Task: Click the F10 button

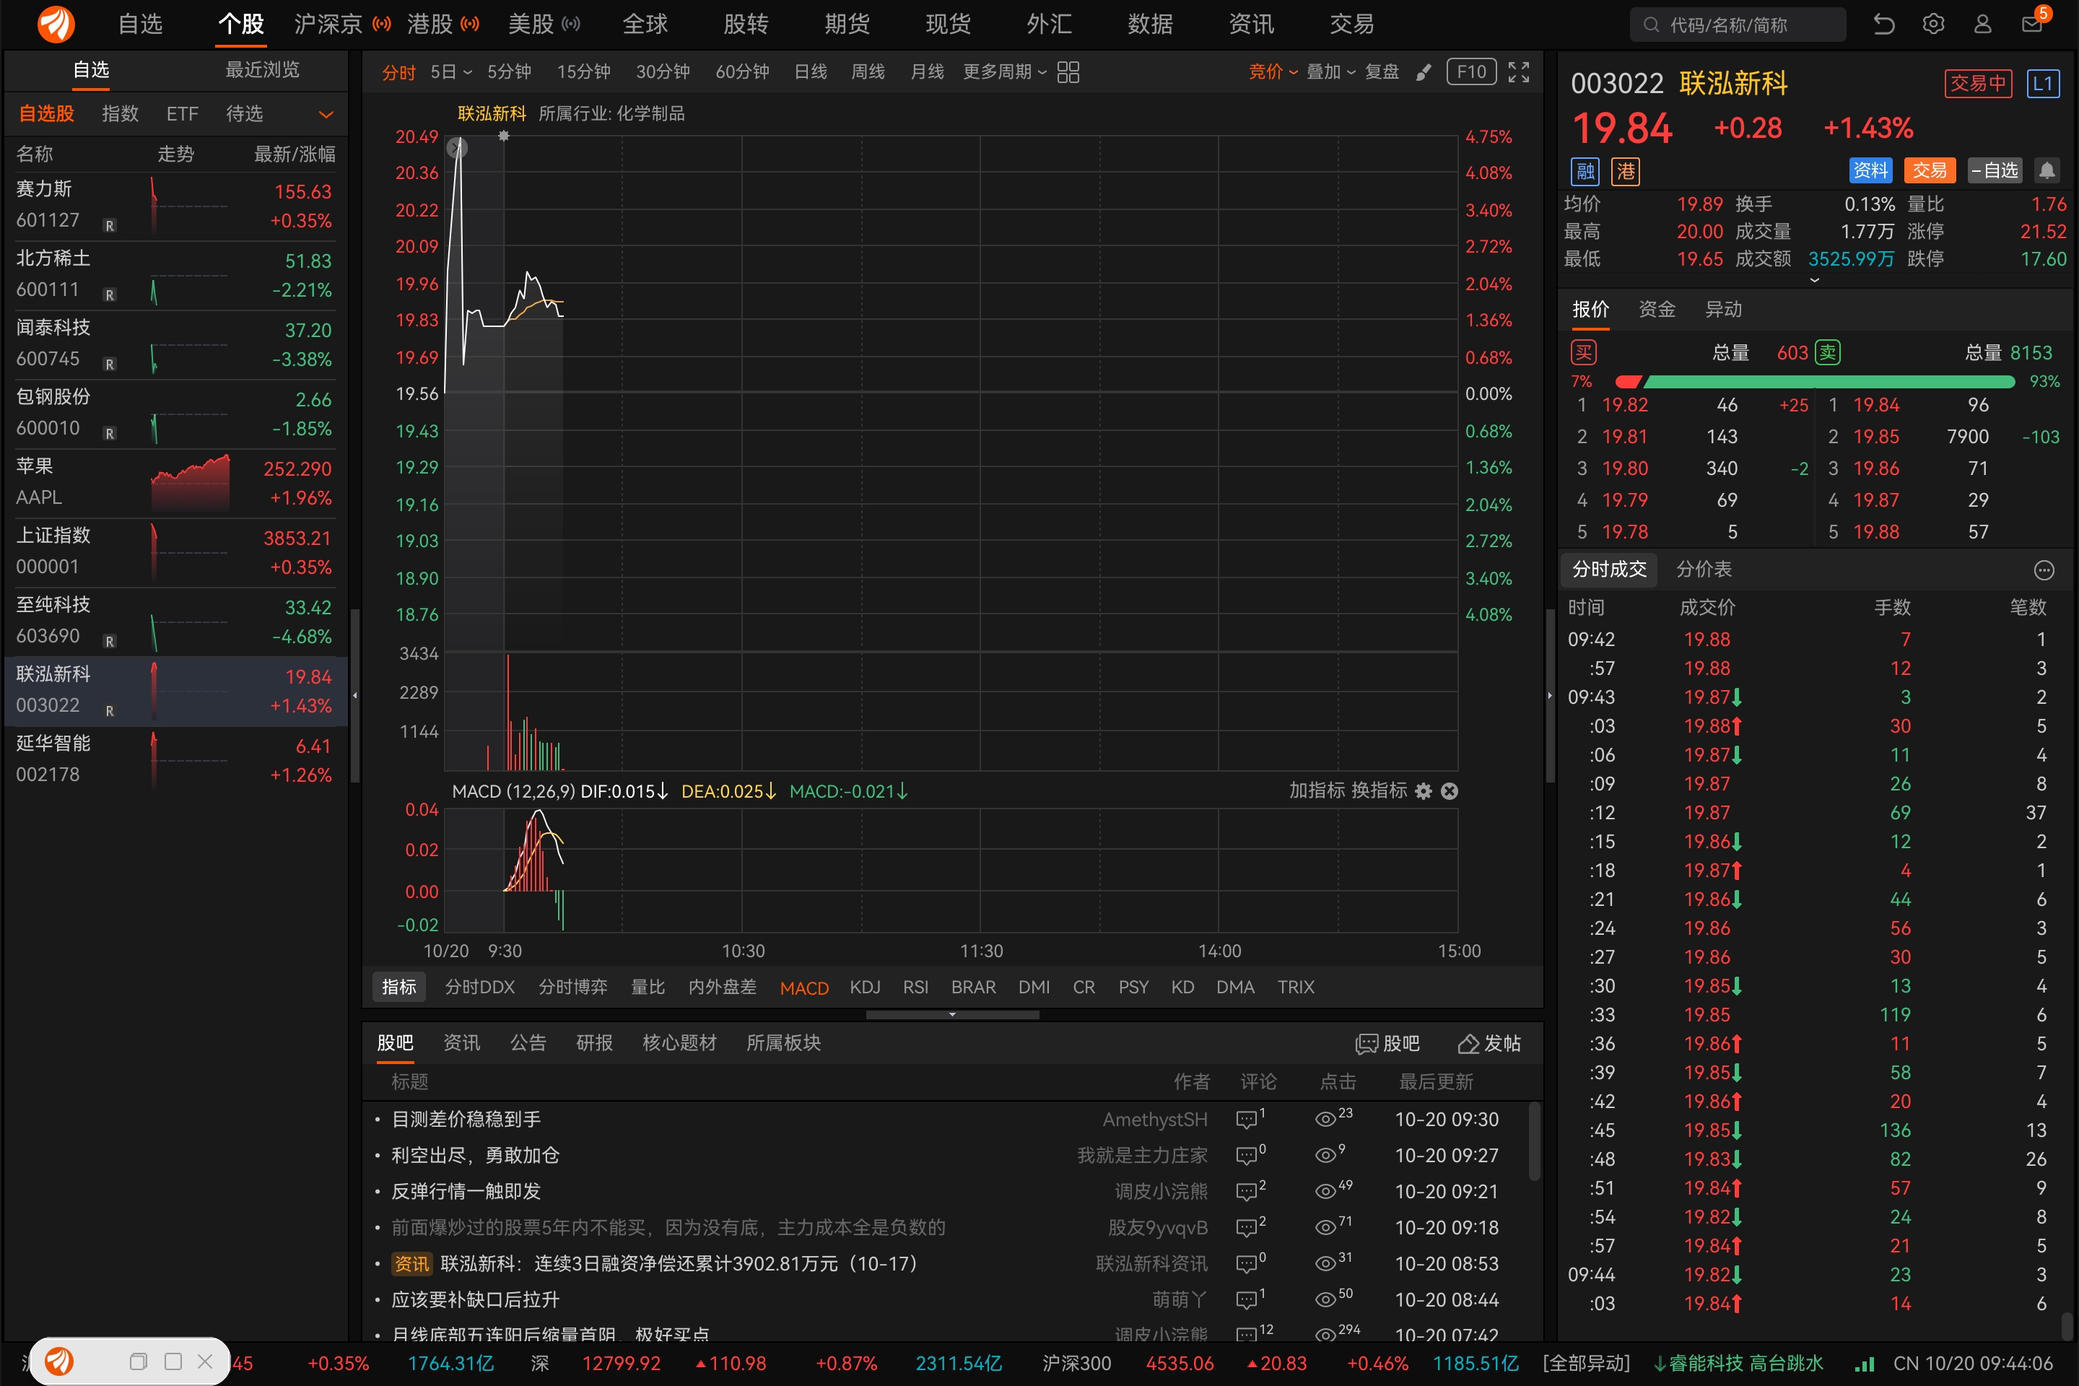Action: 1471,72
